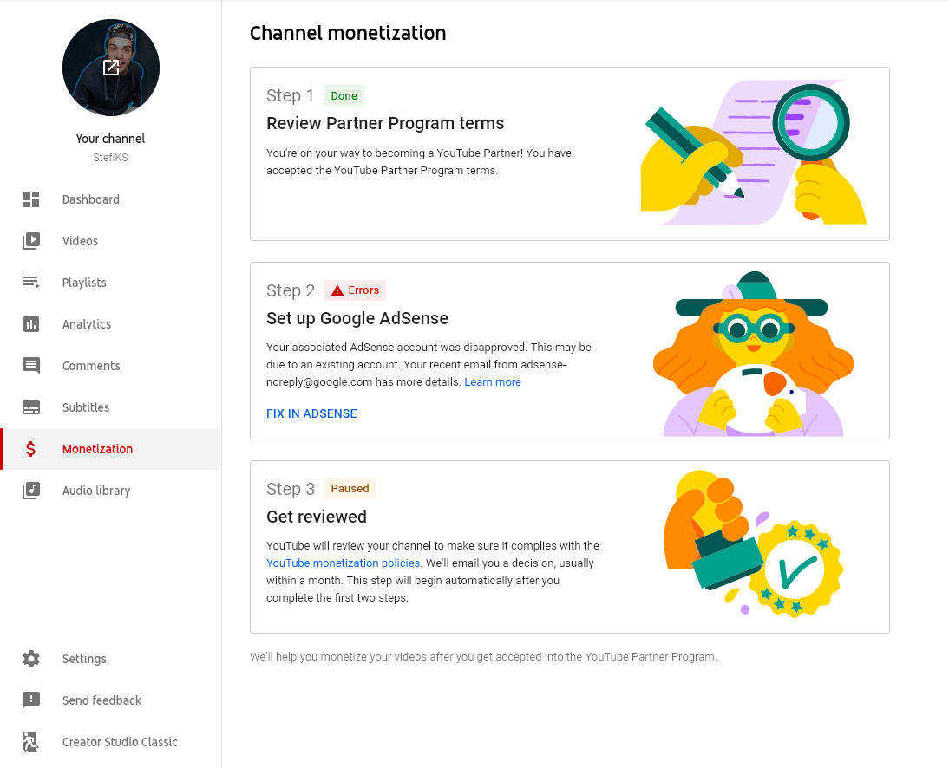The image size is (949, 768).
Task: Click the Your channel label
Action: click(111, 139)
